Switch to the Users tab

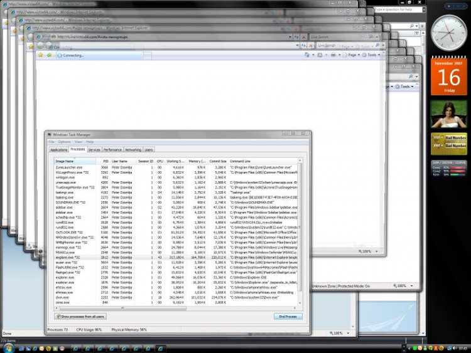click(x=149, y=150)
